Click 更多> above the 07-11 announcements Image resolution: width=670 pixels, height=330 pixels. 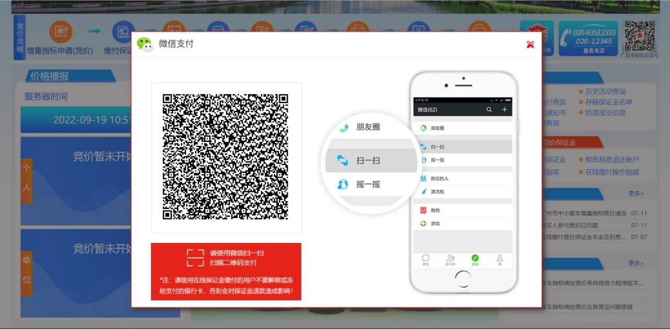[636, 193]
